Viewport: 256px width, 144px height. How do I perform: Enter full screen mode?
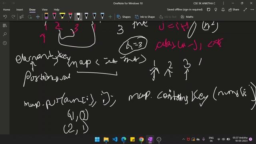245,10
